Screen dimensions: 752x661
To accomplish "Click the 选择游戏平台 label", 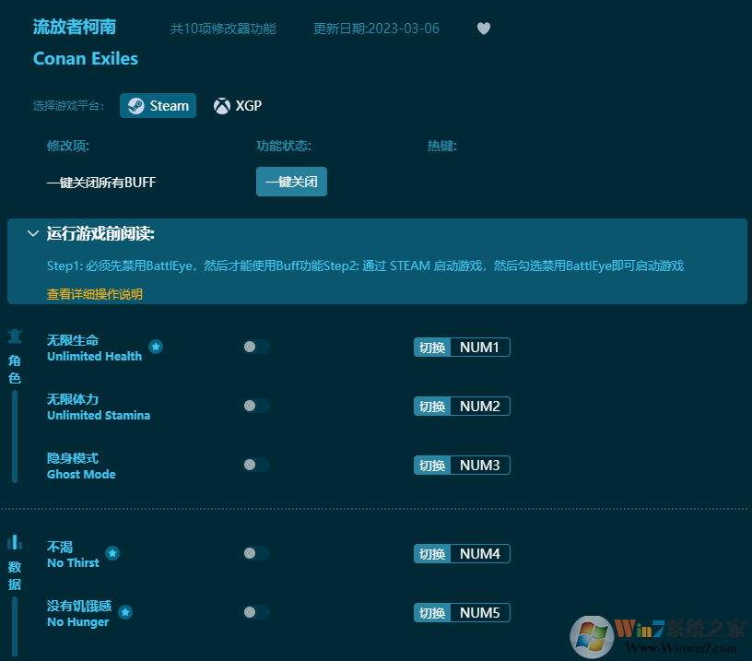I will coord(68,105).
